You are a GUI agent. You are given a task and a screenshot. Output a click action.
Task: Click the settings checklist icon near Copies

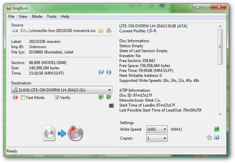coord(209,137)
